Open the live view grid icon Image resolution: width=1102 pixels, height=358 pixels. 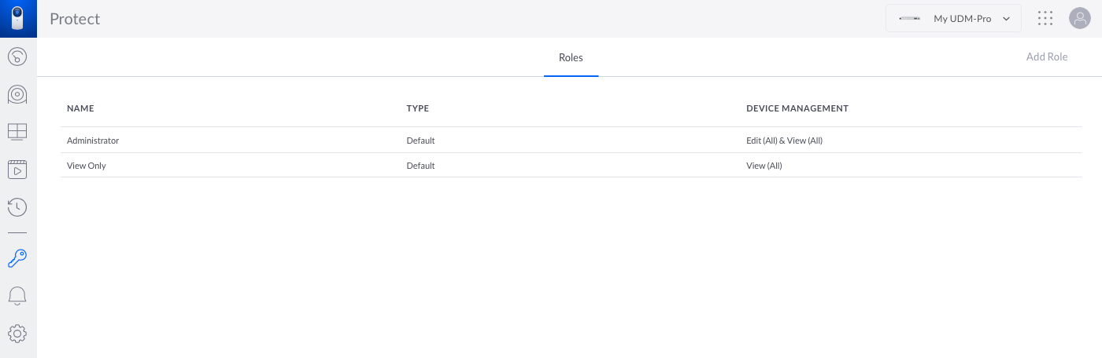point(17,131)
